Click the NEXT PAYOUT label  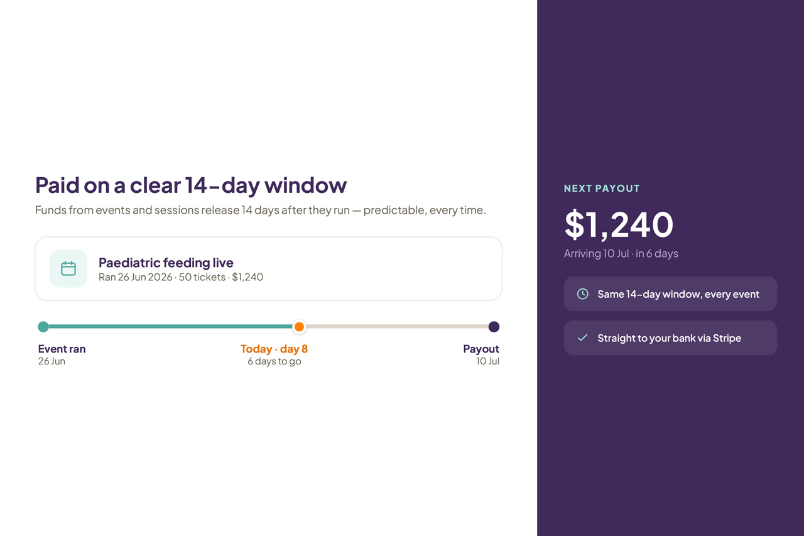(x=602, y=189)
